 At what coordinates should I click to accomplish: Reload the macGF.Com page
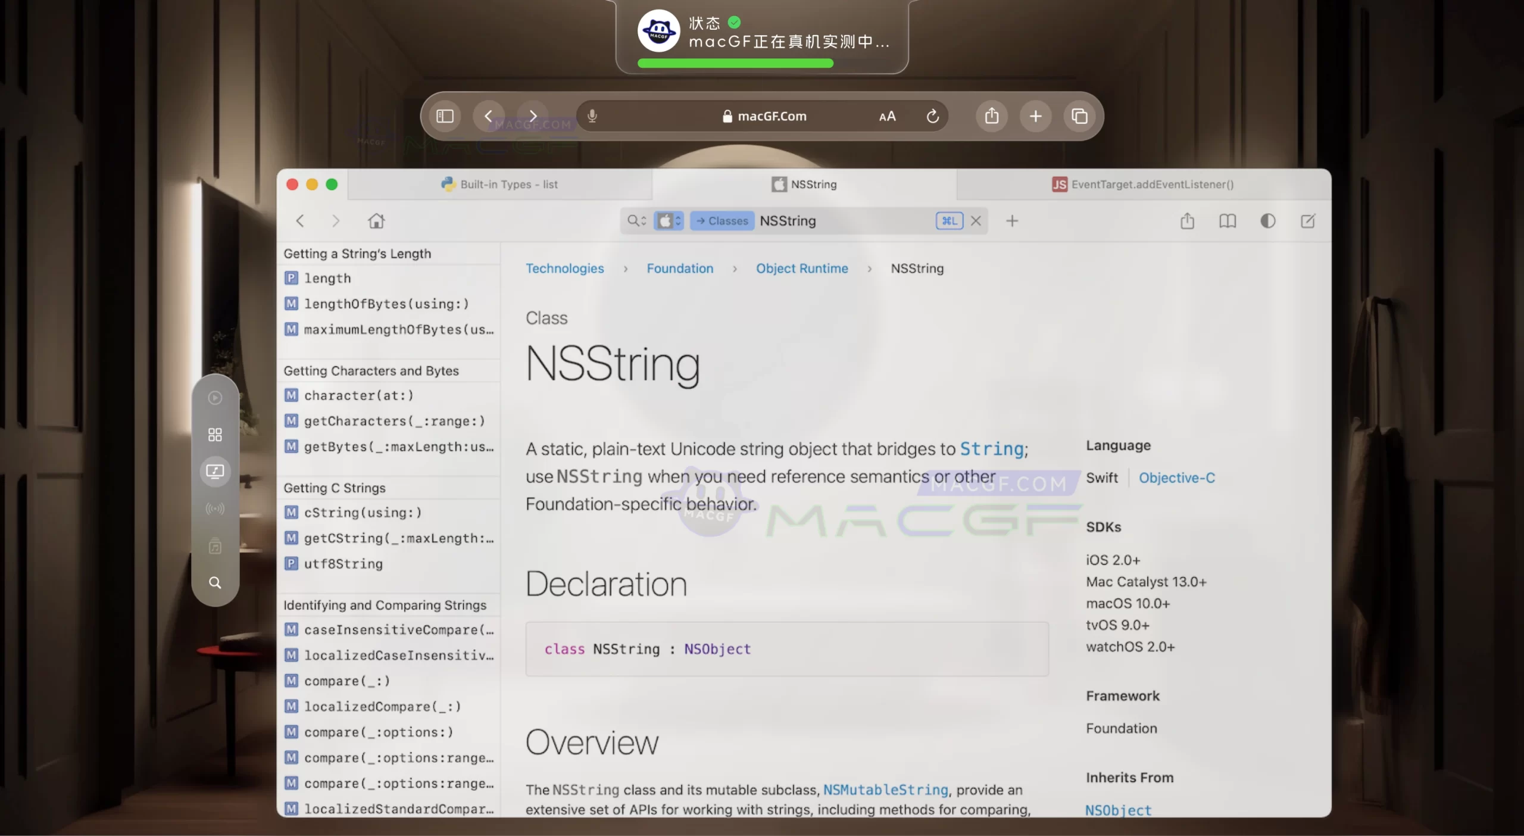(933, 116)
